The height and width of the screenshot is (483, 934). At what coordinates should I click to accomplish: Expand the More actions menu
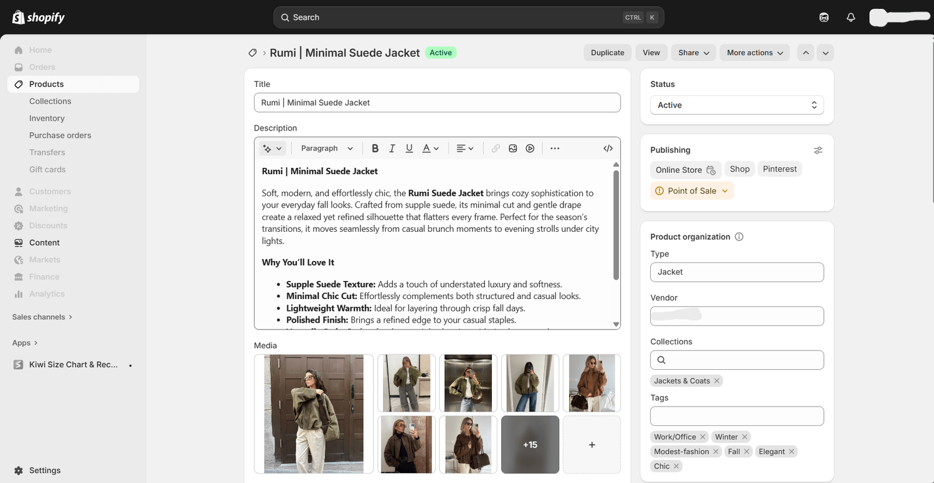tap(755, 53)
